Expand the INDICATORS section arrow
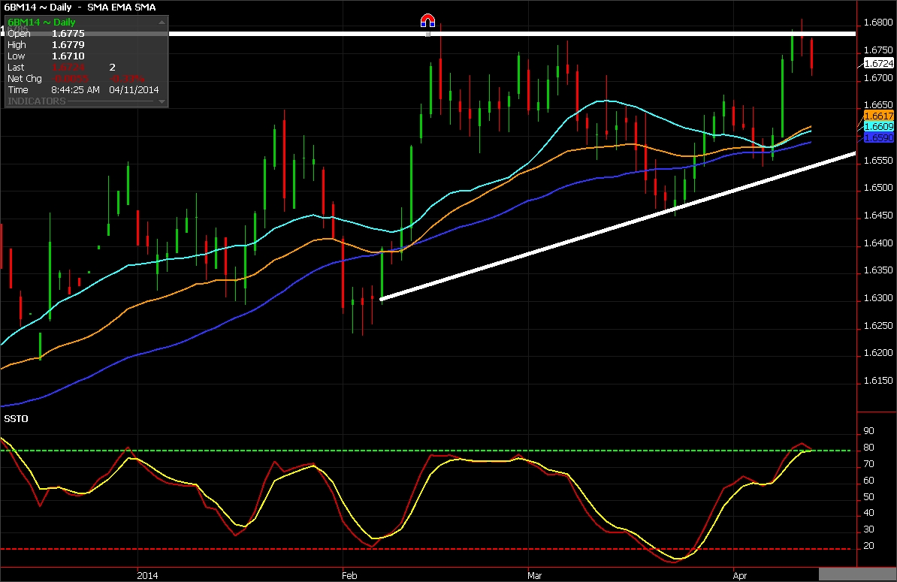The width and height of the screenshot is (897, 582). (162, 101)
